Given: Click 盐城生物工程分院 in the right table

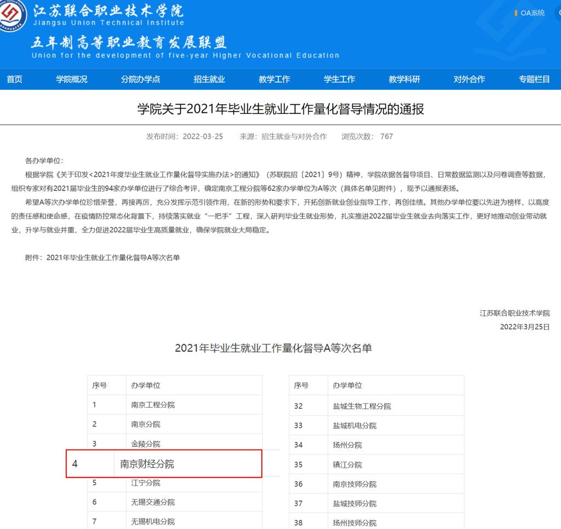Looking at the screenshot, I should coord(362,406).
